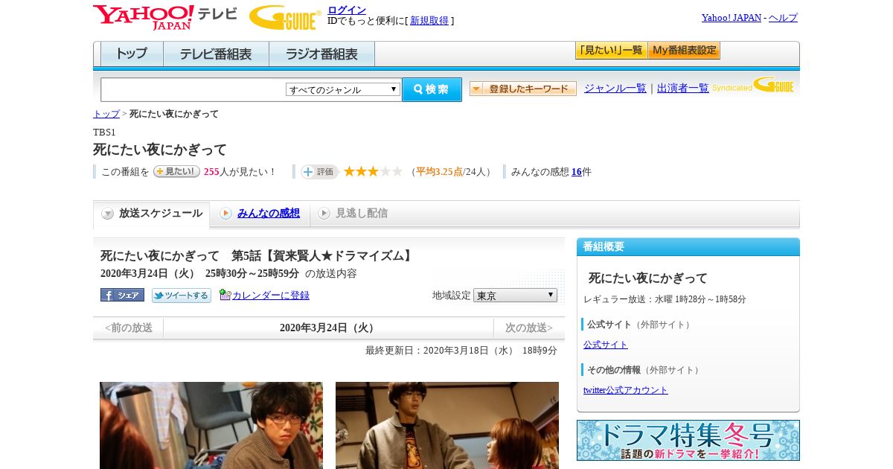Click the first rating star
This screenshot has height=469, width=893.
[x=349, y=171]
